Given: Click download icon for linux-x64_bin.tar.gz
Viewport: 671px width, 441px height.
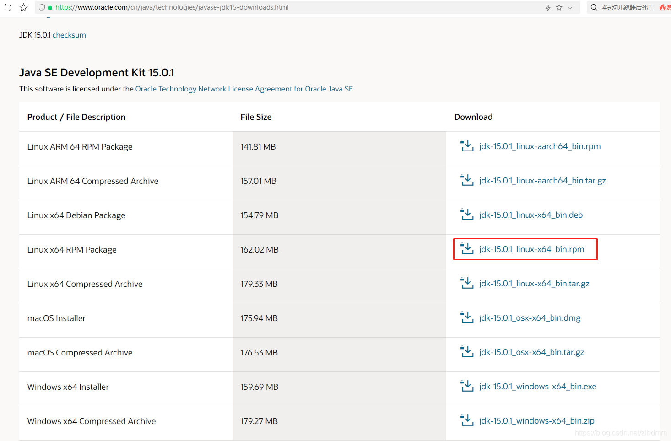Looking at the screenshot, I should click(x=467, y=283).
